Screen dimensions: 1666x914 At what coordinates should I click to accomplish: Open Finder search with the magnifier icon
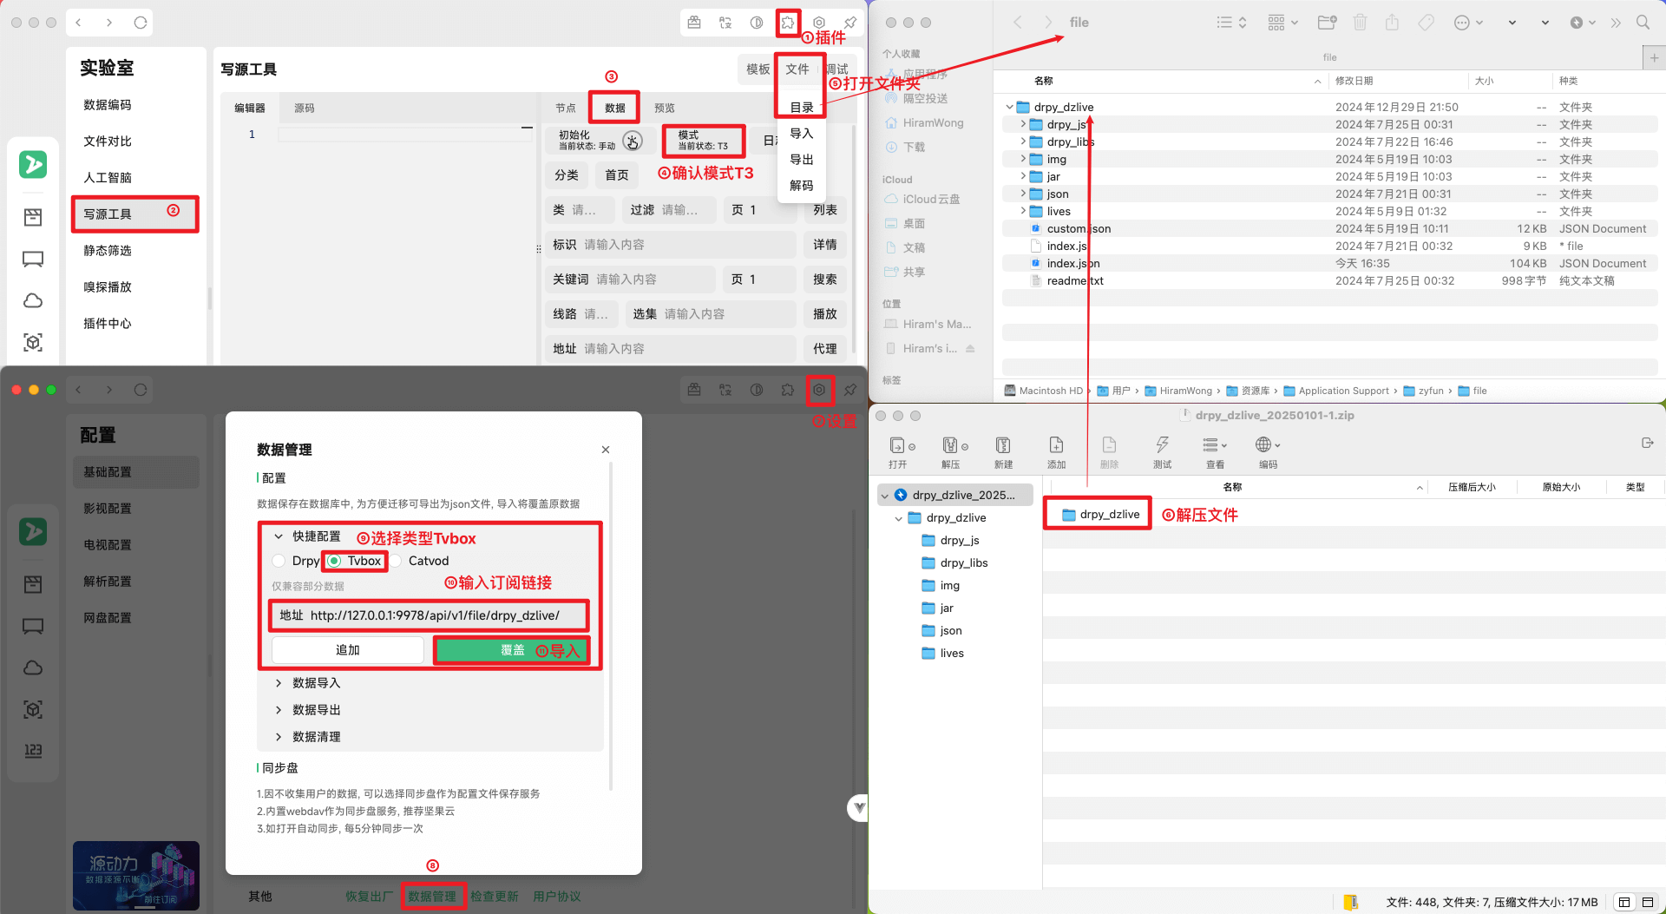click(x=1643, y=23)
